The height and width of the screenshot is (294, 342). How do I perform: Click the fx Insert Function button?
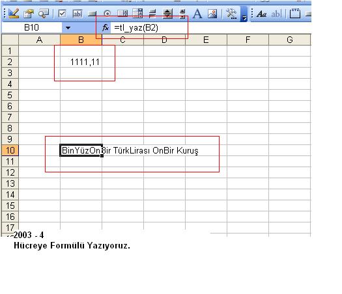pos(106,28)
